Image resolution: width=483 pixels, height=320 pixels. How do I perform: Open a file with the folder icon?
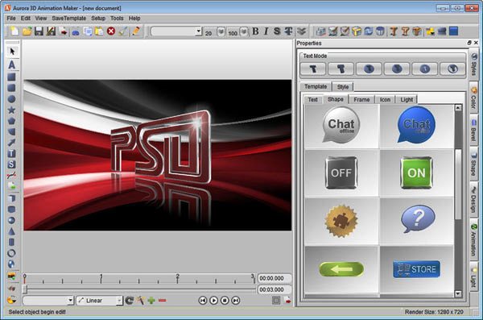[x=27, y=31]
